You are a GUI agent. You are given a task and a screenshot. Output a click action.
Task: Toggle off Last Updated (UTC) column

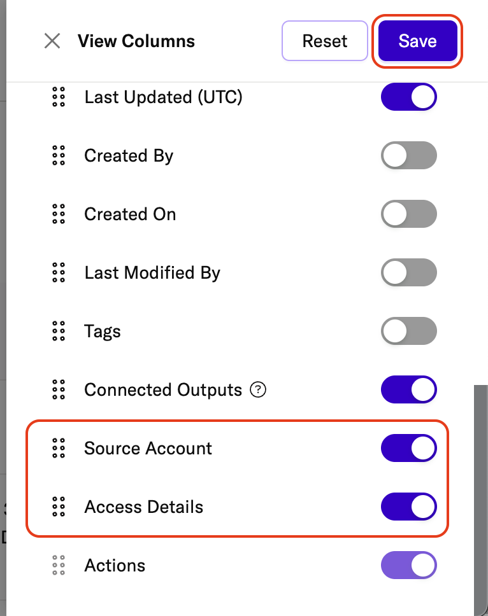coord(409,97)
